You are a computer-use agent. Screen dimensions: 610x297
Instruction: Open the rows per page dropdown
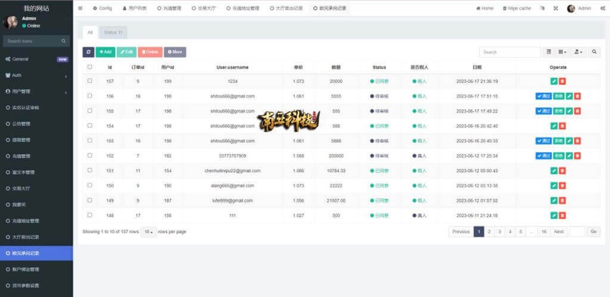tap(148, 232)
